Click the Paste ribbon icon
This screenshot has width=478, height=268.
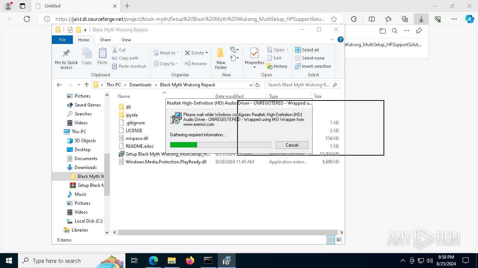(x=102, y=57)
